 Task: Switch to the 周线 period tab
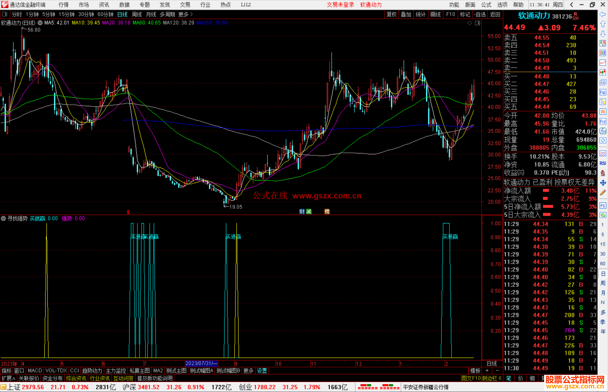tap(137, 14)
